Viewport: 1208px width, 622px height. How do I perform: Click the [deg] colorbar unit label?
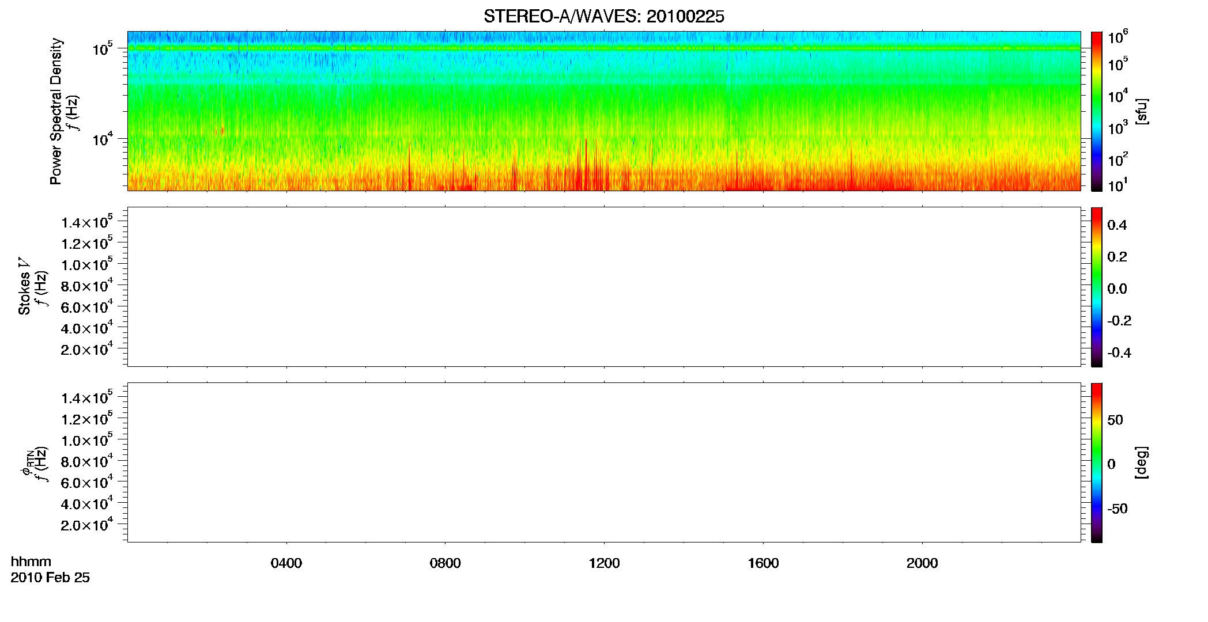click(1141, 462)
